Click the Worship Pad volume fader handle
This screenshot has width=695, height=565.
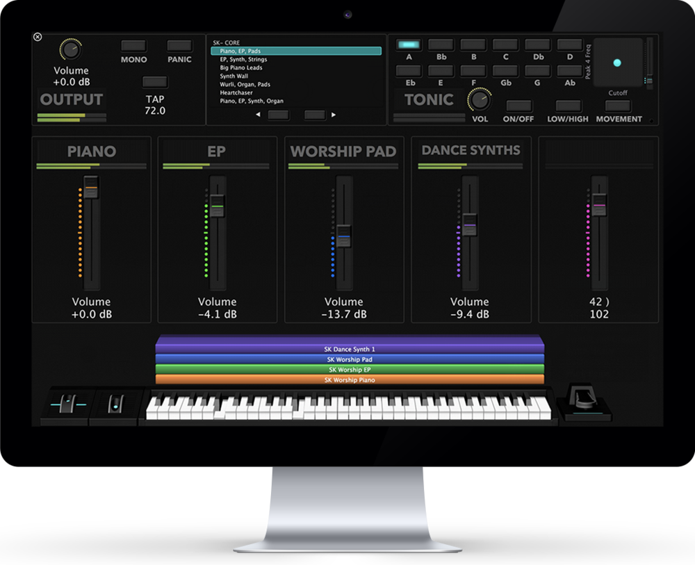(343, 235)
